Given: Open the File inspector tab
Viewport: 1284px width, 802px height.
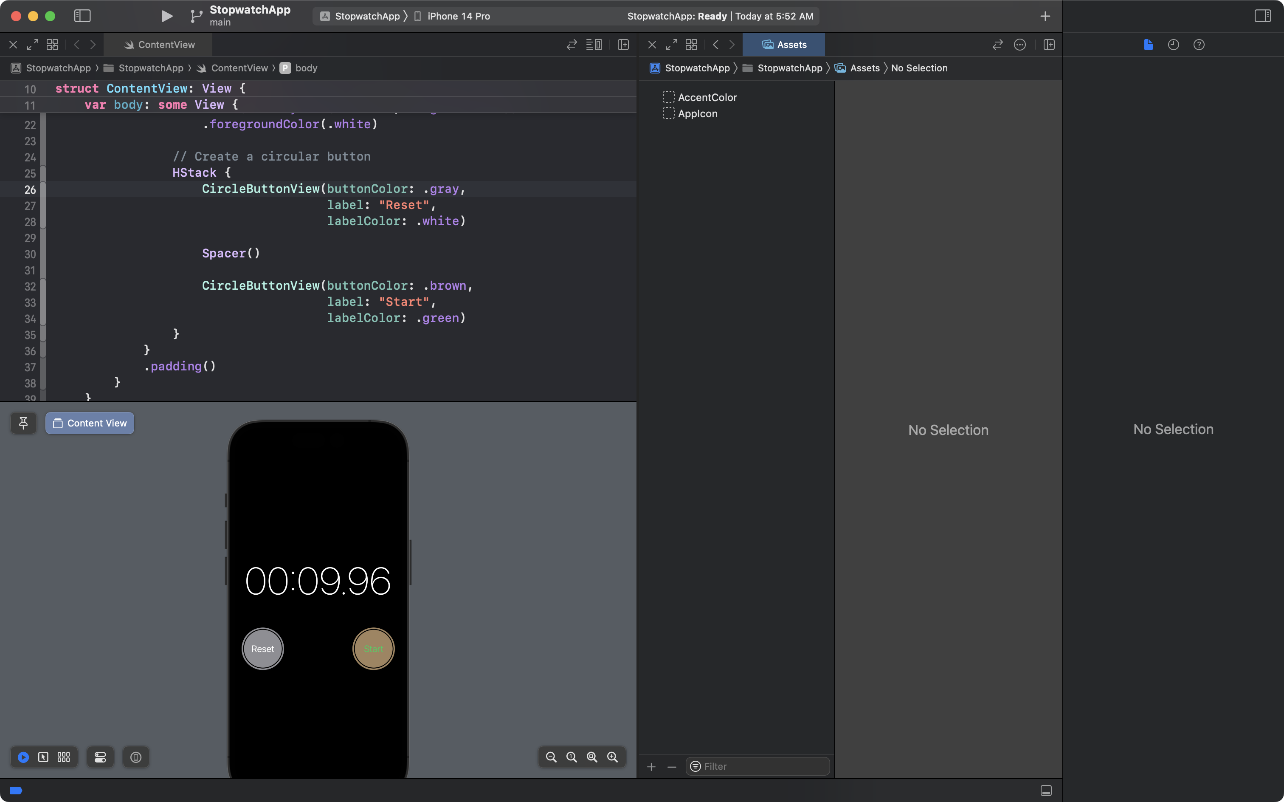Looking at the screenshot, I should pos(1148,45).
